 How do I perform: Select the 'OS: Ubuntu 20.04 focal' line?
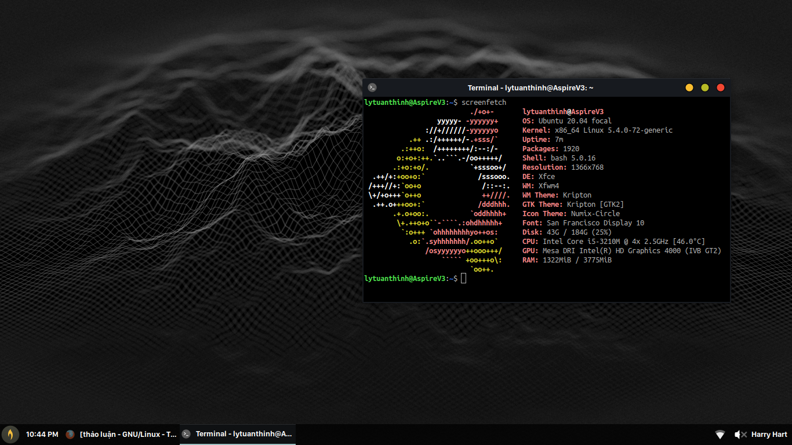point(567,121)
